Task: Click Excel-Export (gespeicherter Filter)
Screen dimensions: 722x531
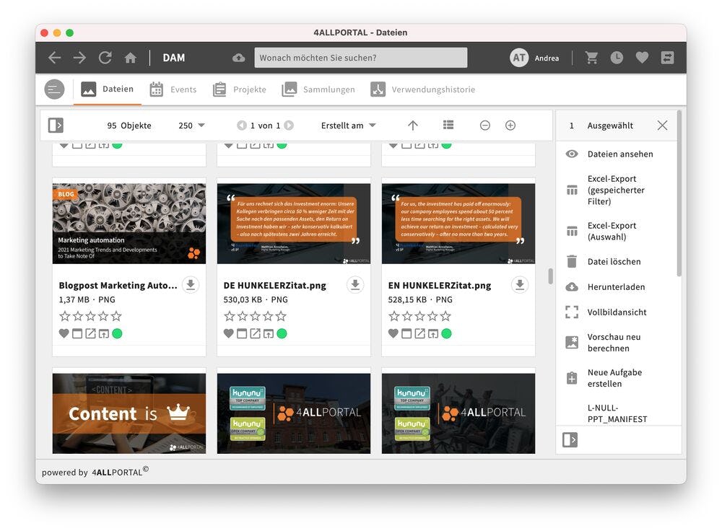Action: pyautogui.click(x=616, y=190)
